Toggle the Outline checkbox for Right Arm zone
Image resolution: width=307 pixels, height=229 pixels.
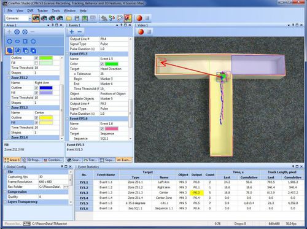click(36, 88)
